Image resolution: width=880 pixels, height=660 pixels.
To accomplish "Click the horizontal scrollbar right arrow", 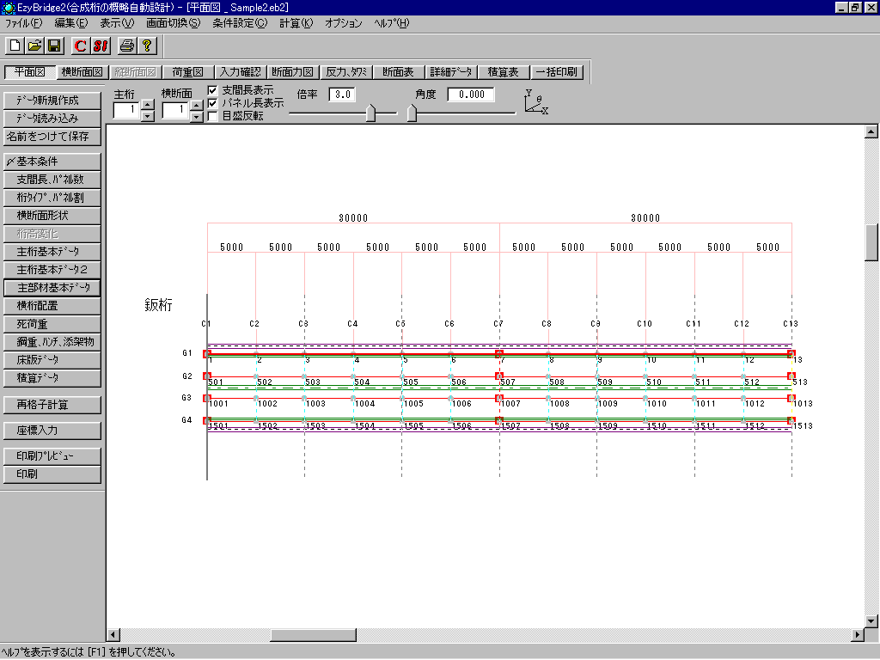I will 858,635.
